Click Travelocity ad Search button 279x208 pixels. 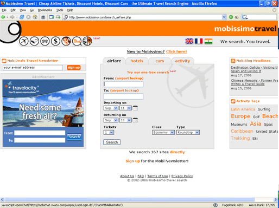[x=74, y=136]
